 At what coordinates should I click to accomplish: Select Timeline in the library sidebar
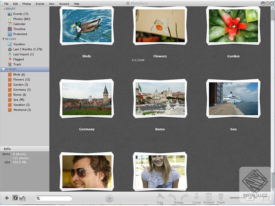click(19, 29)
